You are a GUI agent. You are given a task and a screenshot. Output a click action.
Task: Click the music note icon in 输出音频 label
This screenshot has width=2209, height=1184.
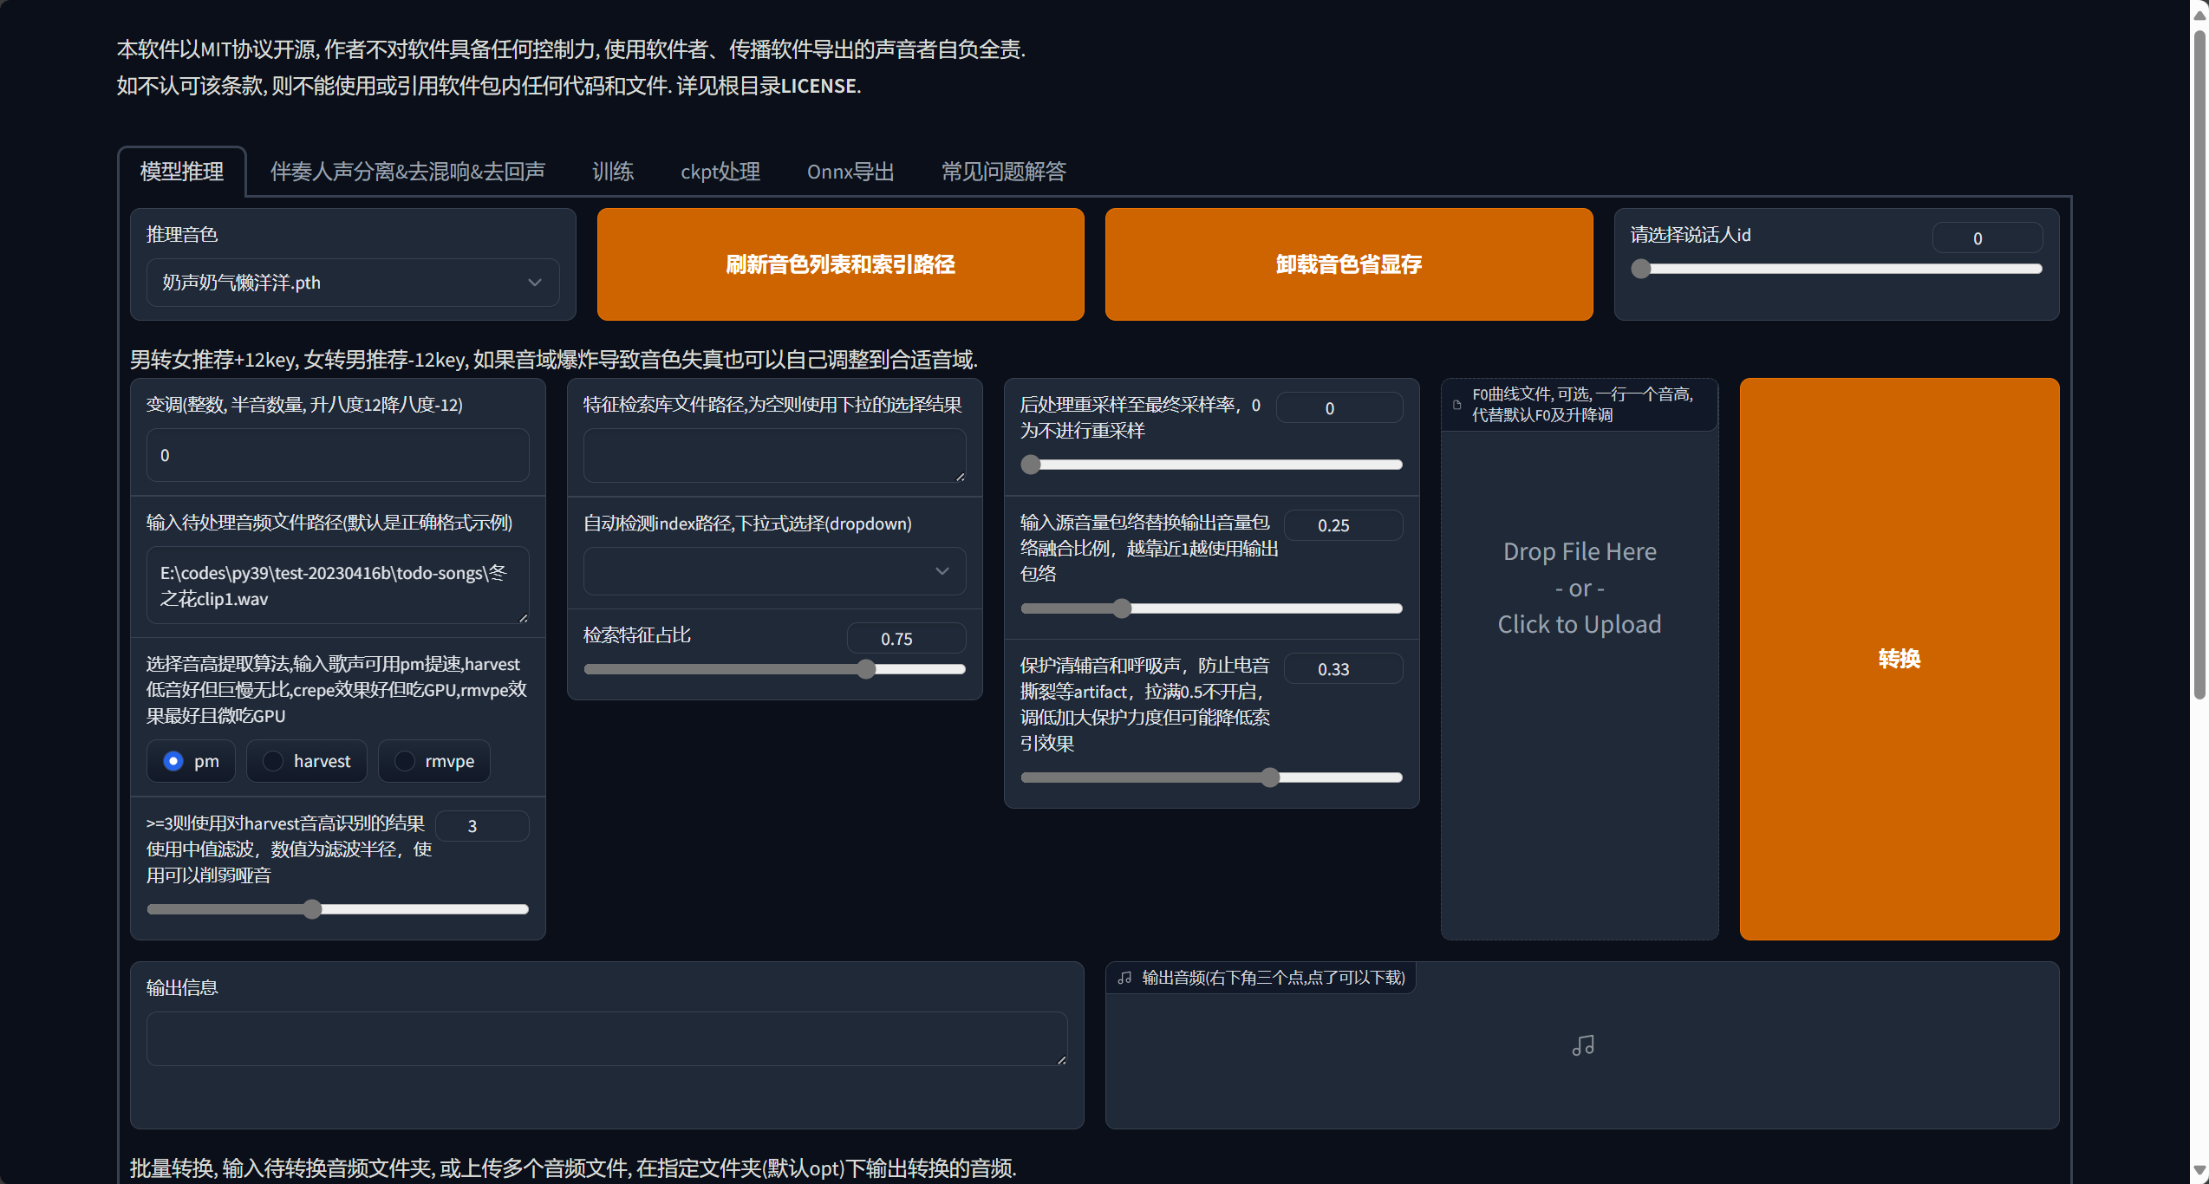pos(1125,978)
